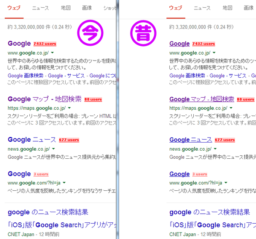The height and width of the screenshot is (239, 256).
Task: Switch to 画像 tab in right panel
Action: (x=249, y=8)
